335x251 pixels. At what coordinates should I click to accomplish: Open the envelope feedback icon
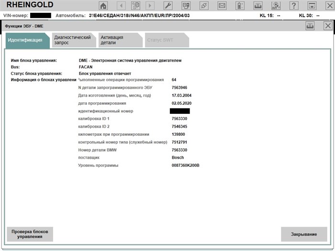pyautogui.click(x=222, y=6)
